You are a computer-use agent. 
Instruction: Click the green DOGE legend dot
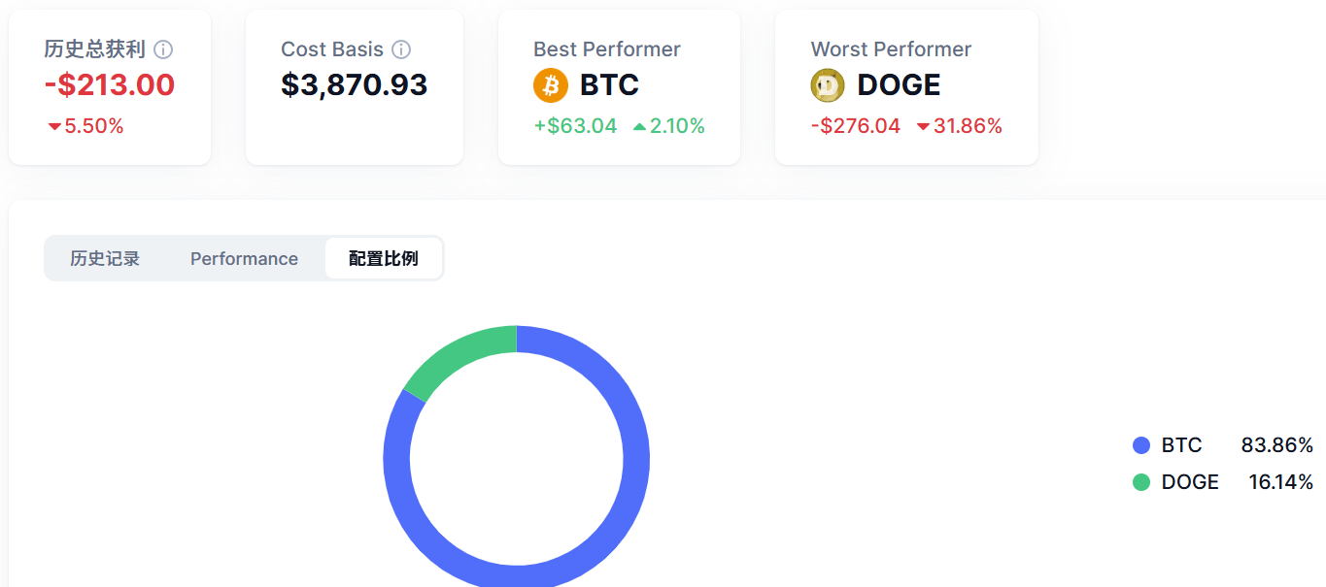pos(1141,482)
